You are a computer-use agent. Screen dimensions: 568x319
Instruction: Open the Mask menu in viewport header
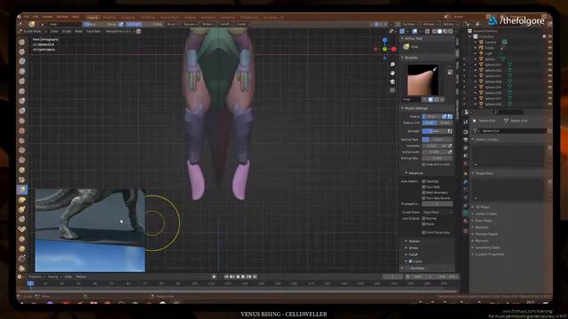click(x=79, y=32)
